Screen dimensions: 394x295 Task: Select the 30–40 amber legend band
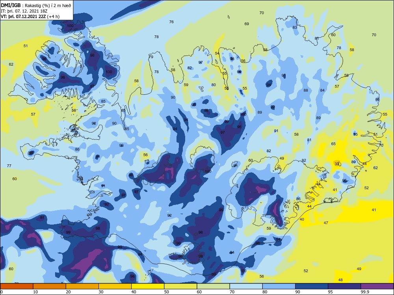coord(115,286)
